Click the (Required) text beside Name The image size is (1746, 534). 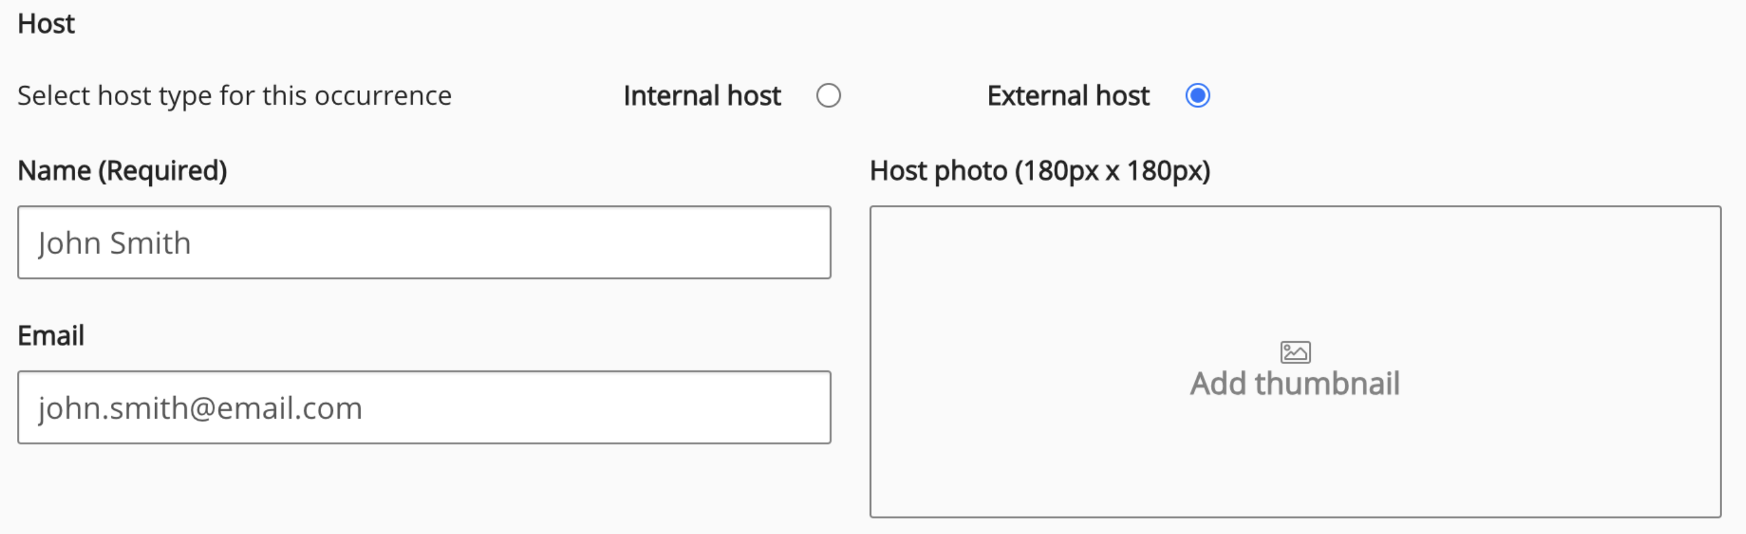(x=162, y=170)
